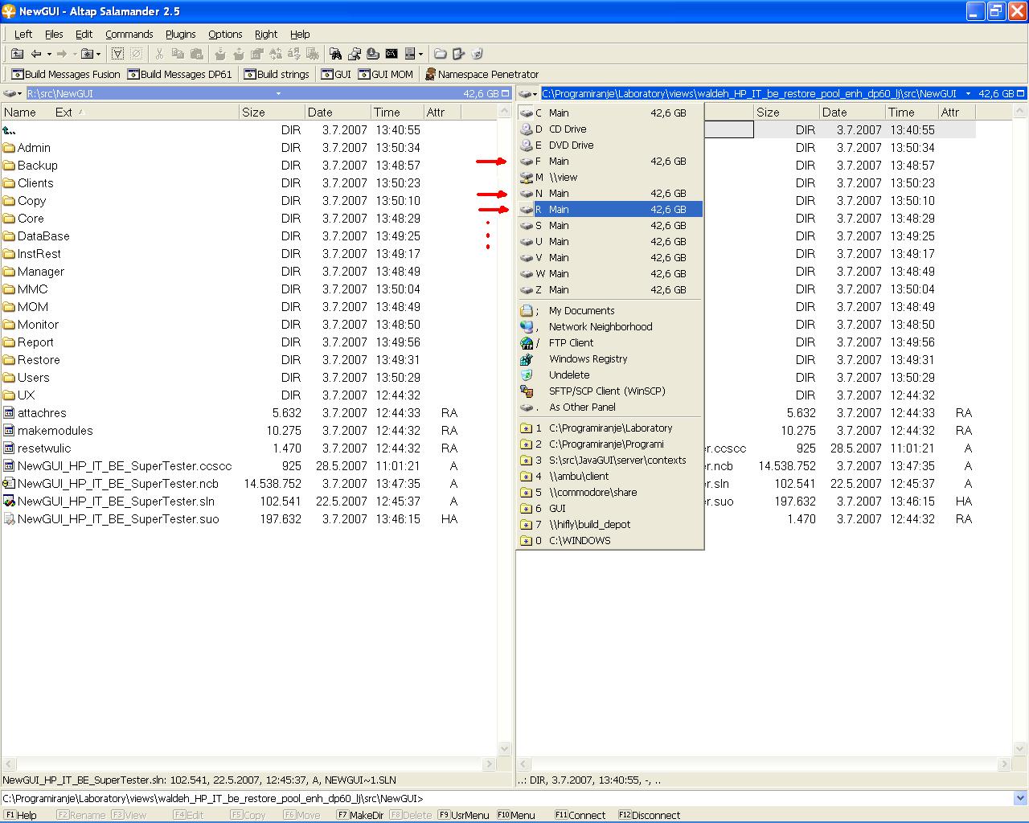
Task: Open the Options menu
Action: pos(225,34)
